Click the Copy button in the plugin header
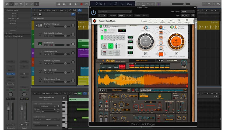Viewport: 225px width, 130px height. click(121, 15)
